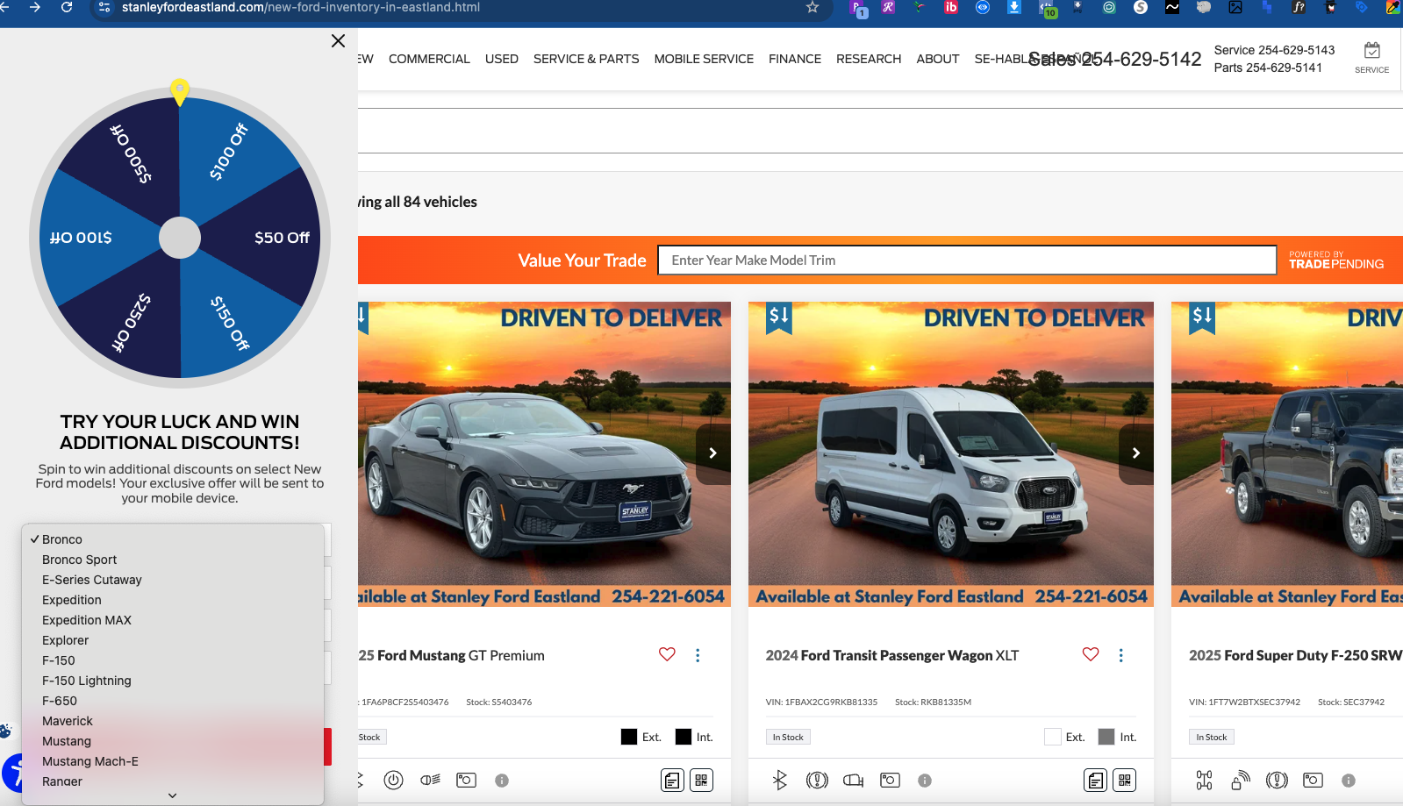Choose Expedition MAX in the dropdown
Viewport: 1403px width, 806px height.
point(173,620)
